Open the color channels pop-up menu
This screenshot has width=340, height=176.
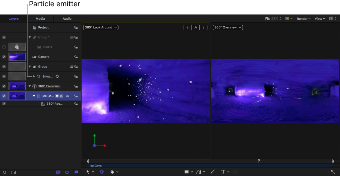(289, 19)
